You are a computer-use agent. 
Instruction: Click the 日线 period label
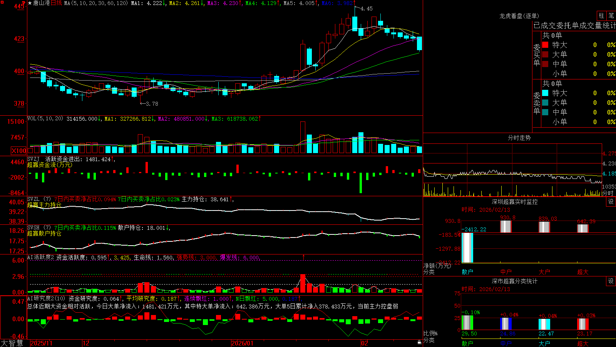click(56, 3)
